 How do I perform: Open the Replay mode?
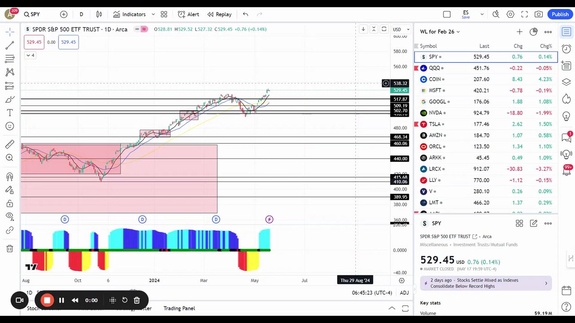click(219, 14)
